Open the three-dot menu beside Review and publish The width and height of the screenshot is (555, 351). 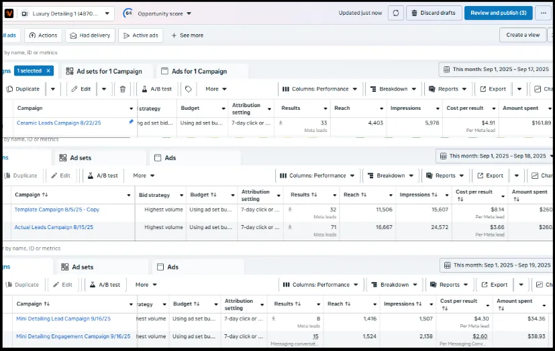(544, 13)
